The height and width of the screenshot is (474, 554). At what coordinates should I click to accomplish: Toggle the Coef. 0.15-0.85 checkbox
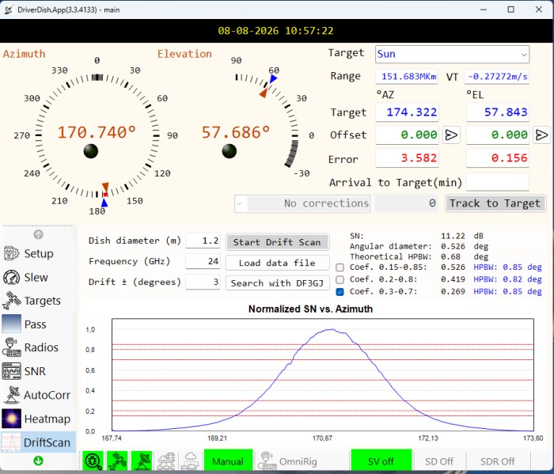(340, 267)
